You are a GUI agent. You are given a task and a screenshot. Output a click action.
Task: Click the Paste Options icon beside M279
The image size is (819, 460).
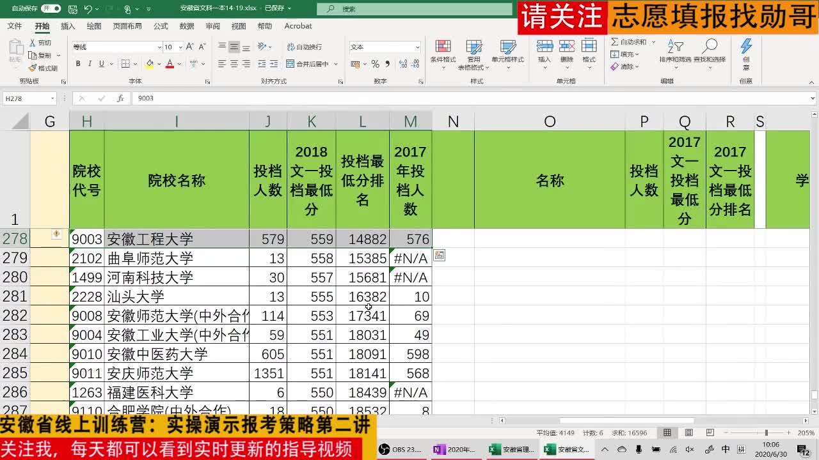coord(439,256)
